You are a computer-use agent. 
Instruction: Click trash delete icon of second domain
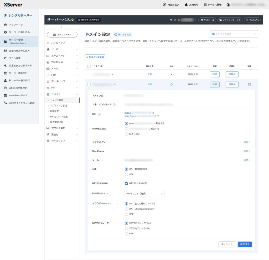[x=249, y=85]
